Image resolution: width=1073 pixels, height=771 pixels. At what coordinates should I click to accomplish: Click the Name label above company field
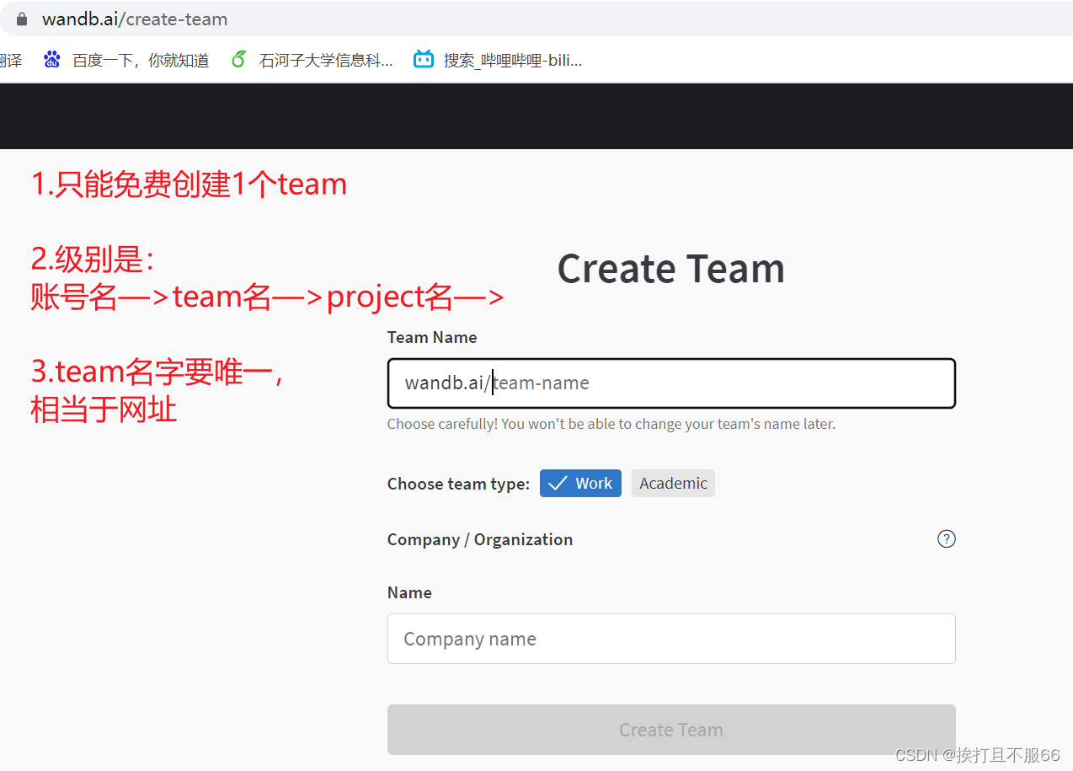(x=409, y=592)
